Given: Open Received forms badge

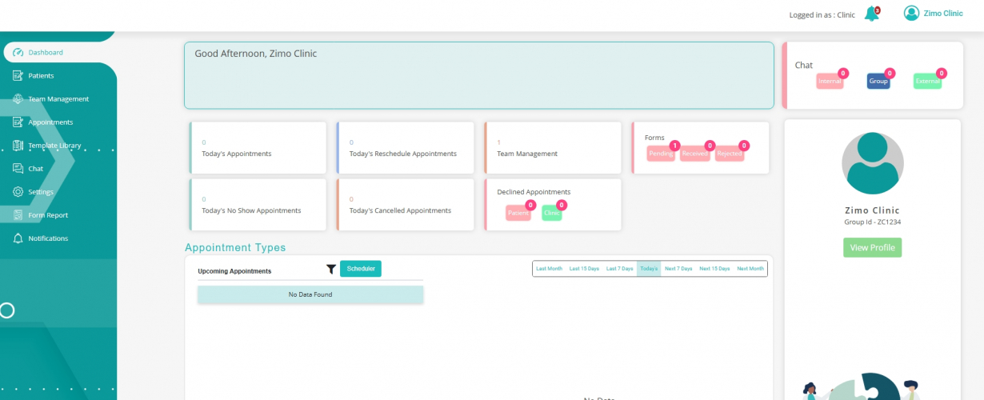Looking at the screenshot, I should tap(694, 154).
